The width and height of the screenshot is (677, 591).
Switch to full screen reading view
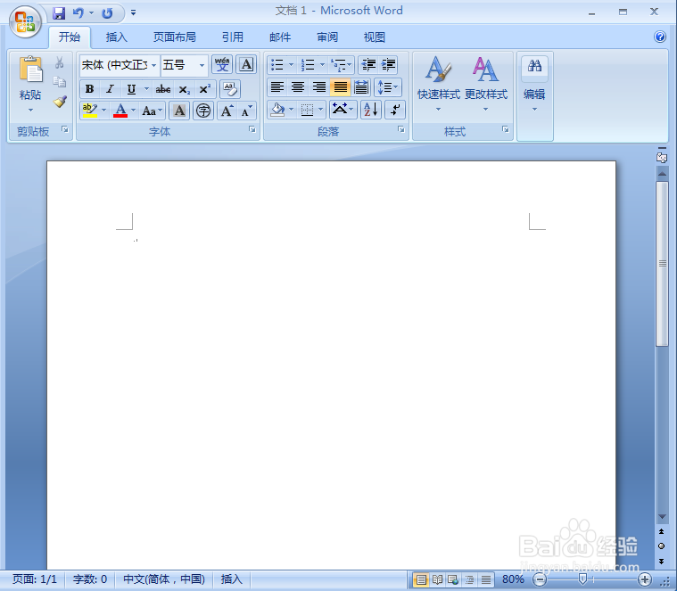[x=437, y=579]
